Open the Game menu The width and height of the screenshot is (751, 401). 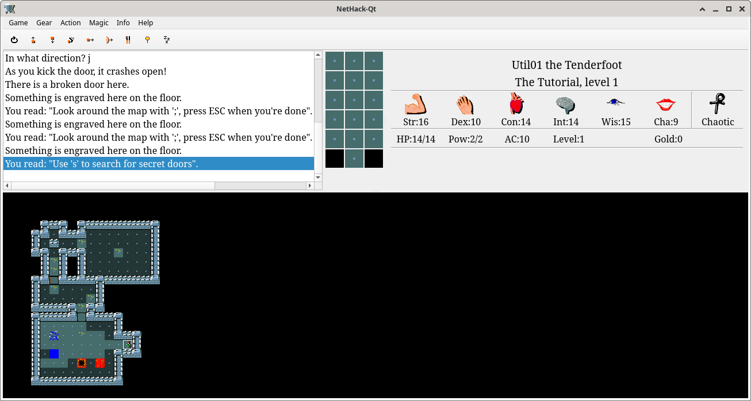coord(18,23)
